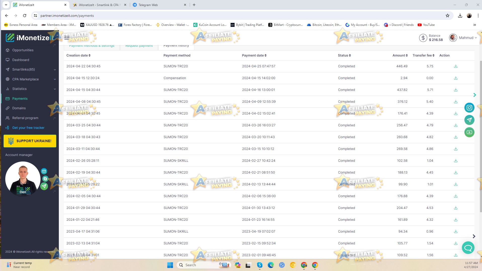
Task: Open Mahmud user dropdown
Action: 463,38
